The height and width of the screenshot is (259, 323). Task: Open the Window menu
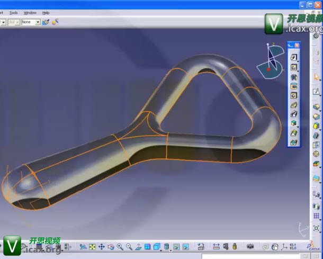[30, 12]
